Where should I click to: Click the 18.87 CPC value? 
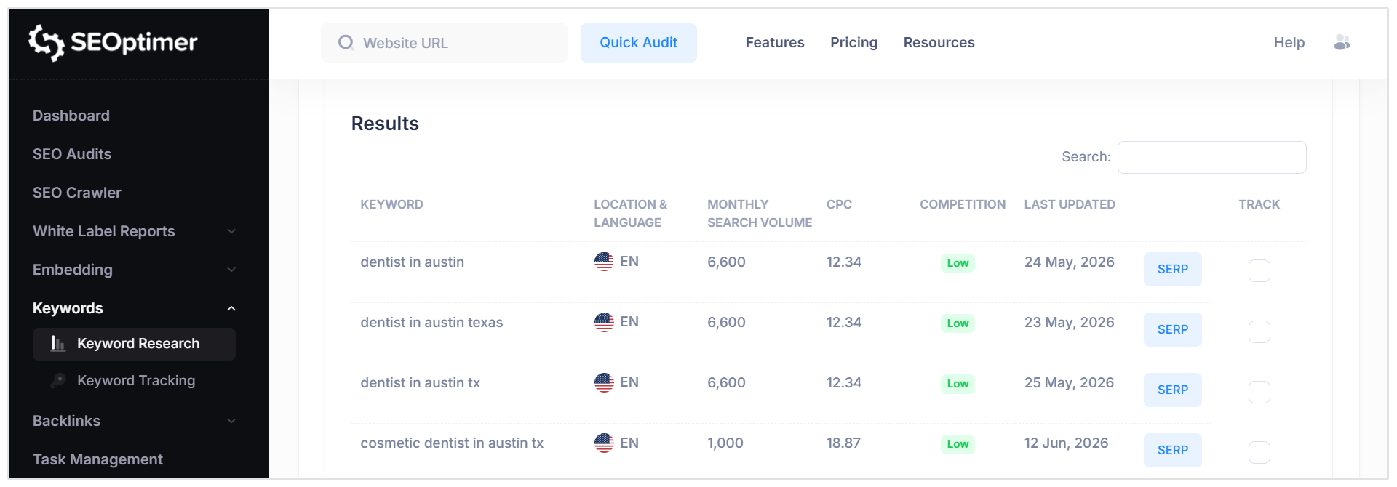click(843, 443)
